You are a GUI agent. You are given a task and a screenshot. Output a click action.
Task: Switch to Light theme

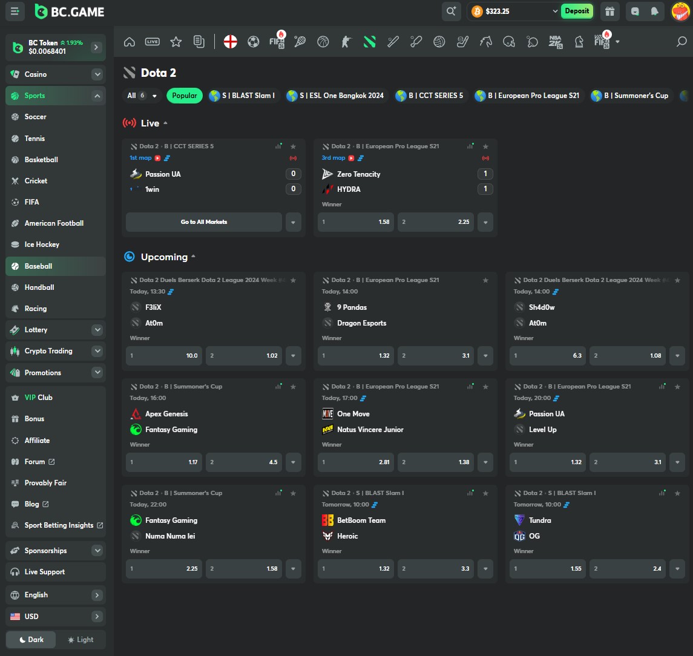[x=80, y=640]
